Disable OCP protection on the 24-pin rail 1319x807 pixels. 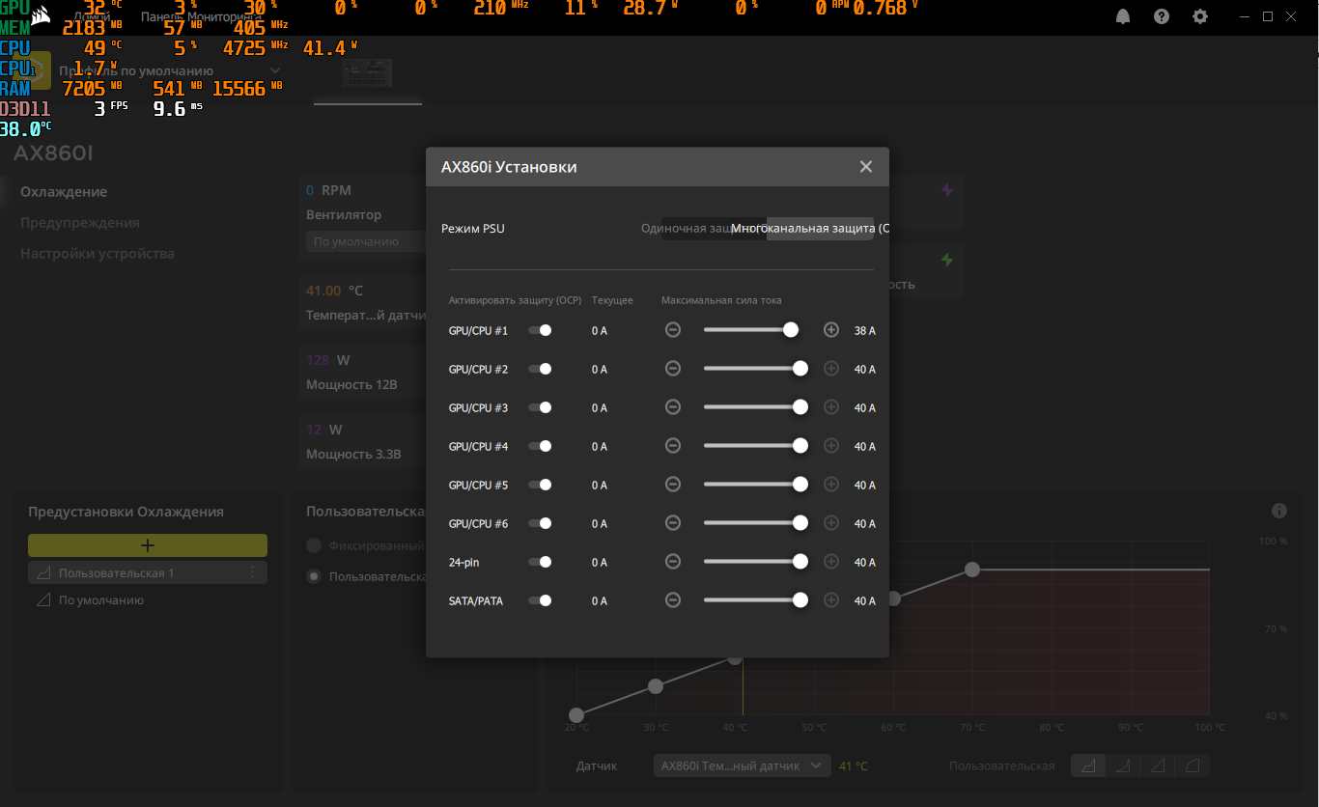pyautogui.click(x=540, y=562)
